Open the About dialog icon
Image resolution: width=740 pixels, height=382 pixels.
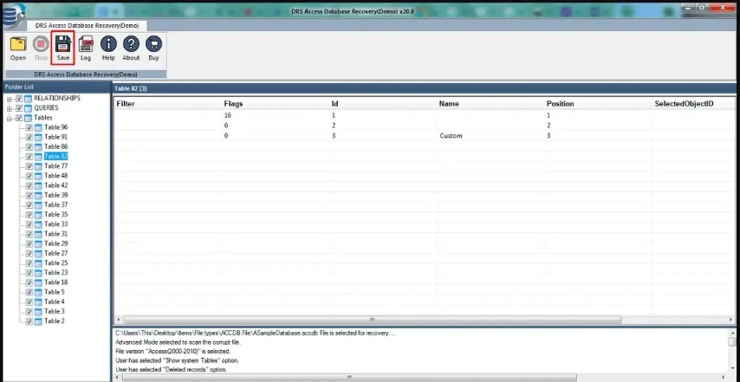[x=130, y=48]
